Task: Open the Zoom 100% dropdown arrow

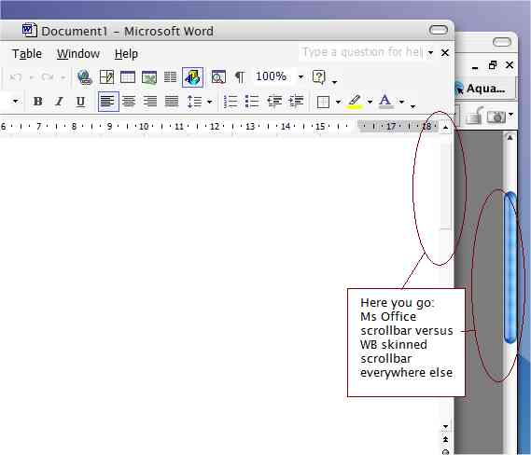Action: point(300,77)
